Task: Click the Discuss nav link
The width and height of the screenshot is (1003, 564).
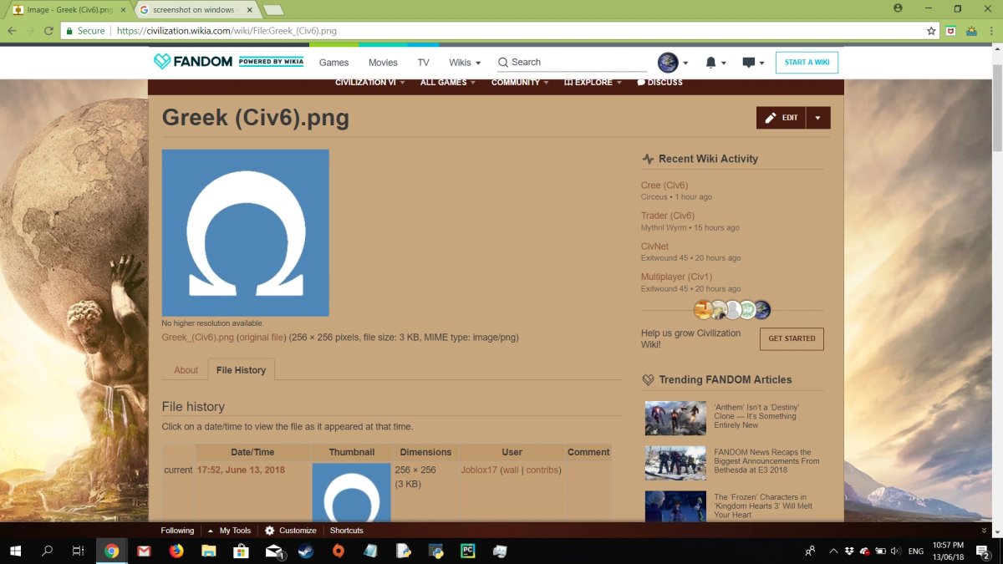Action: click(x=659, y=83)
